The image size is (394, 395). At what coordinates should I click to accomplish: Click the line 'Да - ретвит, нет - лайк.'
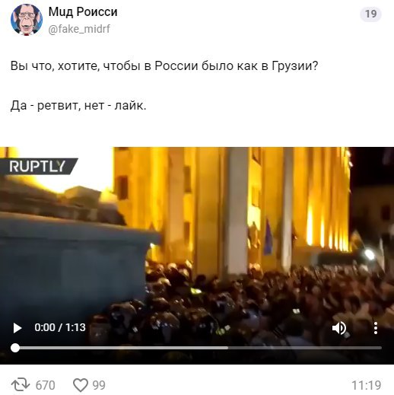coord(78,105)
